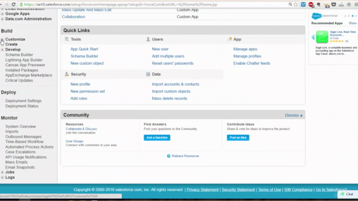Open the Evernote elephant extension icon
The width and height of the screenshot is (358, 201).
(x=319, y=4)
